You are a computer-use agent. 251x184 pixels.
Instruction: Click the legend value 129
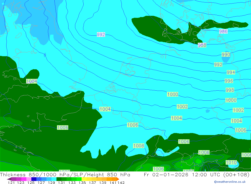point(51,182)
